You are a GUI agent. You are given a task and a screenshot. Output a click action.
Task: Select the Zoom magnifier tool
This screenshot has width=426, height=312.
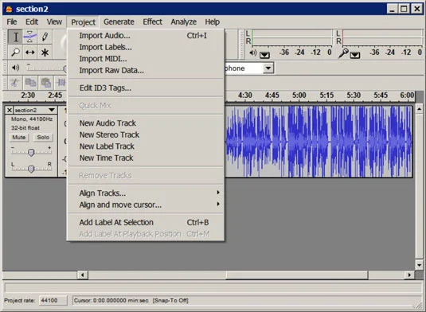tap(15, 52)
